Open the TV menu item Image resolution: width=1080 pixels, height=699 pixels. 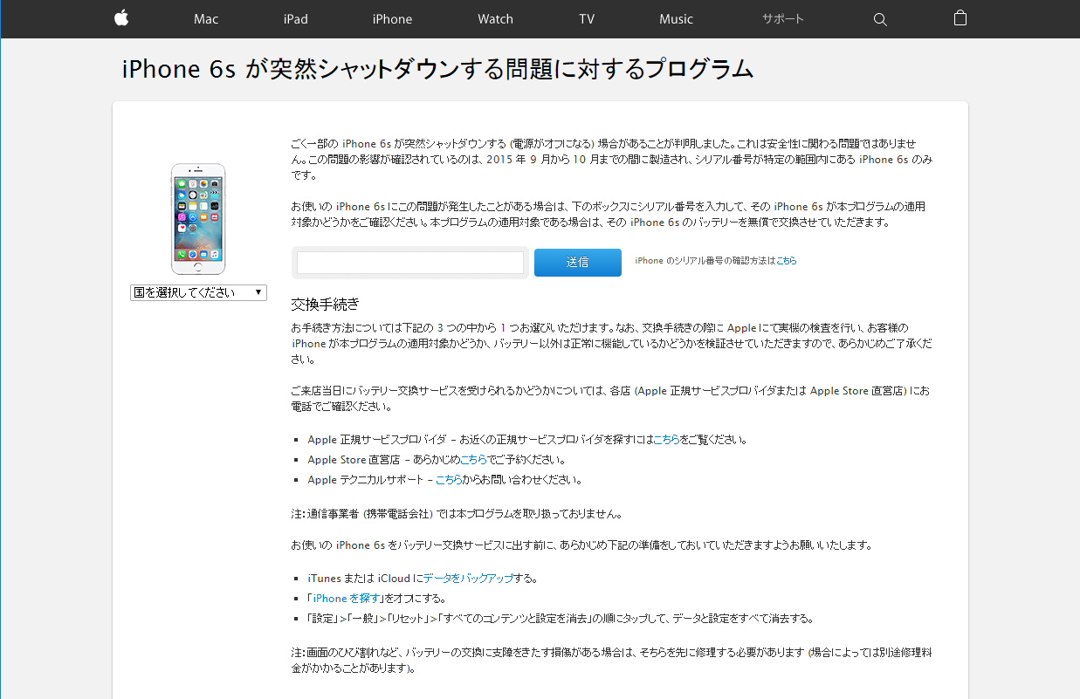point(587,19)
